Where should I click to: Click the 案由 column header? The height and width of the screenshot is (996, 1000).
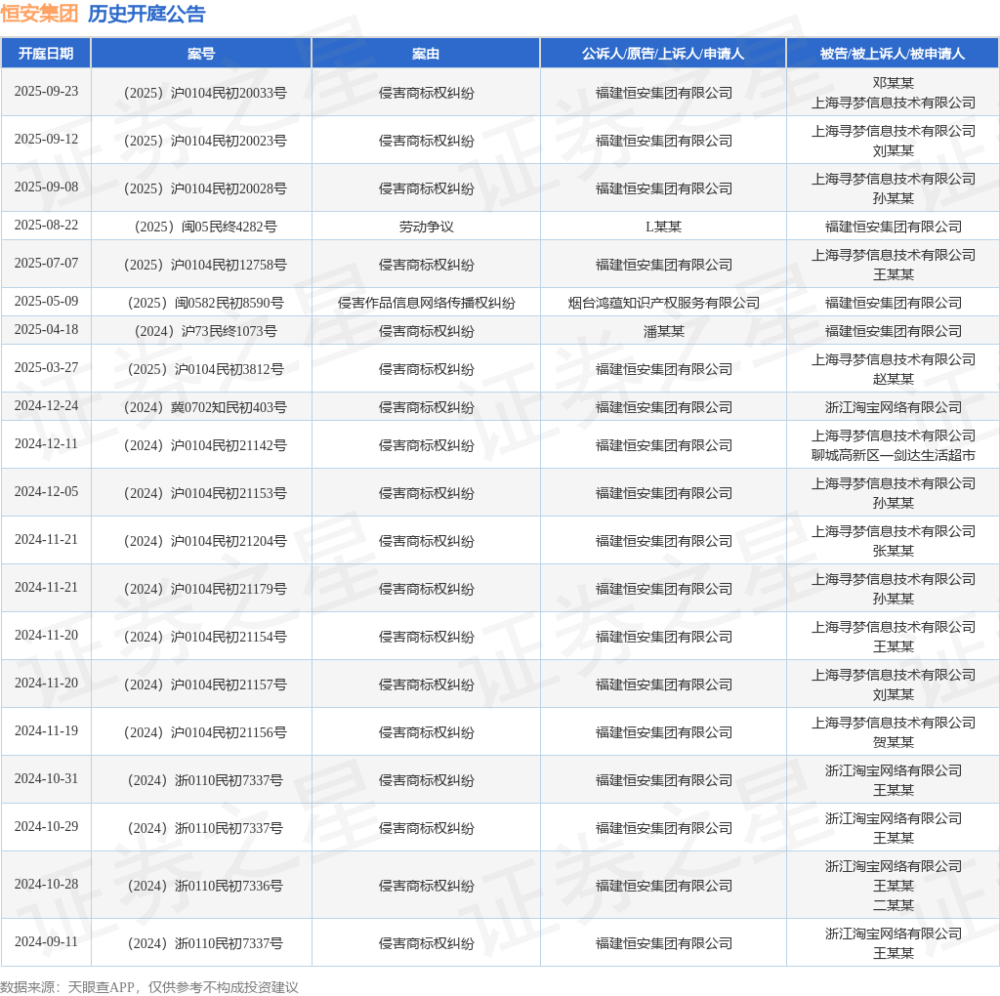[426, 54]
